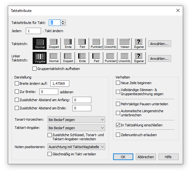Select Doppelt for Linker Taktstrich
Image resolution: width=190 pixels, height=173 pixels.
pyautogui.click(x=68, y=58)
